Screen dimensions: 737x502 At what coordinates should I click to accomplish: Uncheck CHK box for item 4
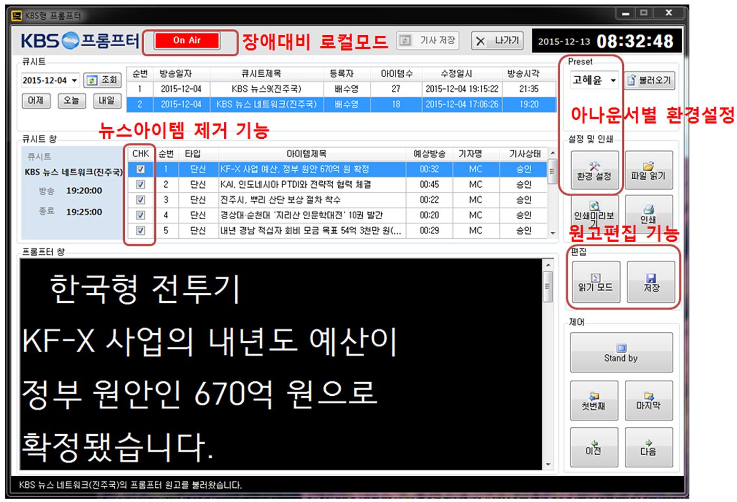click(x=141, y=215)
